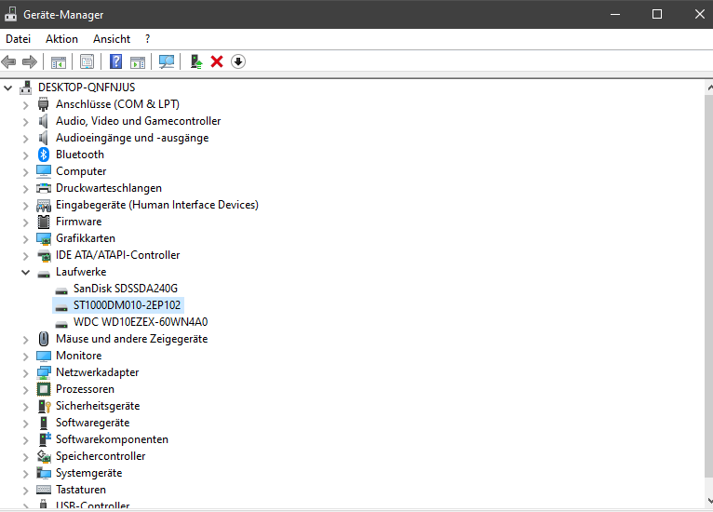713x512 pixels.
Task: Select SanDisk SDSSDA240G drive text
Action: (x=126, y=289)
